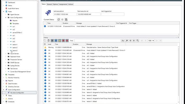This screenshot has height=104, width=185.
Task: Click the Warning row for Send an Email
Action: (110, 47)
